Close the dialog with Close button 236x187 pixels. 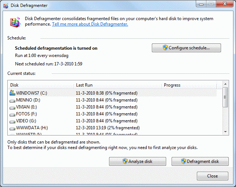coord(213,176)
